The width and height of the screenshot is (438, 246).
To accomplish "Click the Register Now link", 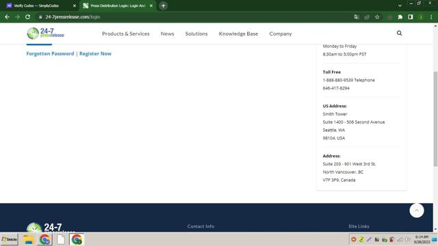I will [x=95, y=53].
